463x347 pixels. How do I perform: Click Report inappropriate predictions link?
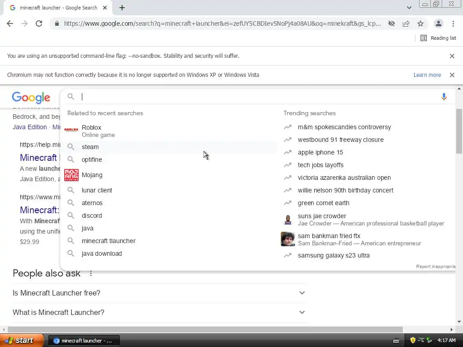coord(435,267)
